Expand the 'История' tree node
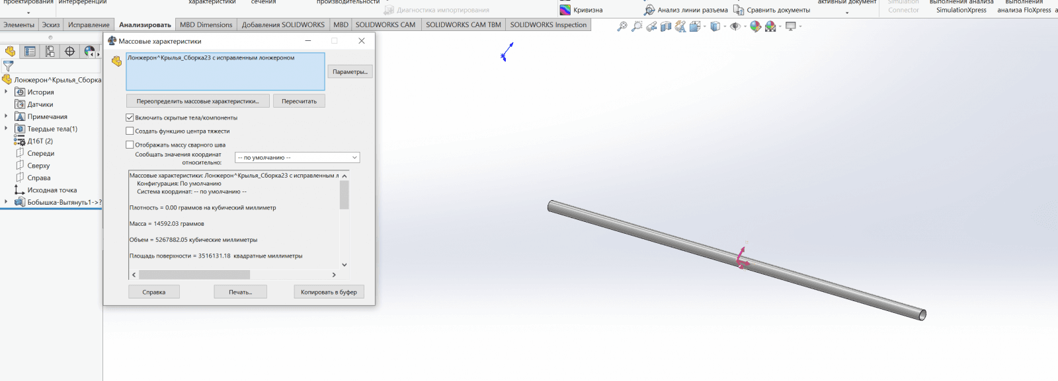Viewport: 1058px width, 381px height. click(x=6, y=92)
